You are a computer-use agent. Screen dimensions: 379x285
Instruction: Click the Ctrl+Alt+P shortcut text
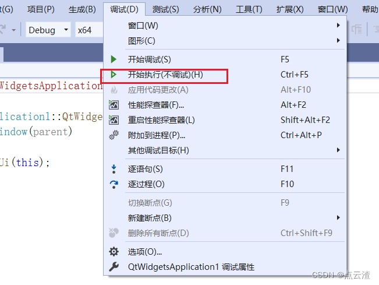pos(301,135)
